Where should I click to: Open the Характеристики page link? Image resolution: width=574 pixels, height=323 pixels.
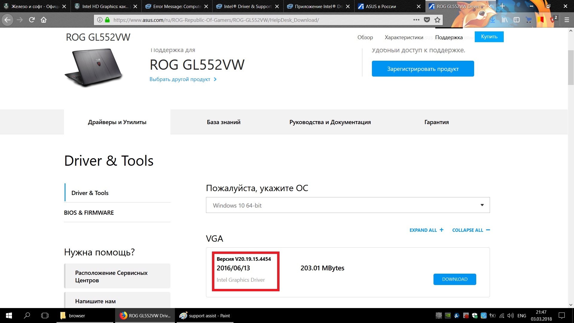404,37
